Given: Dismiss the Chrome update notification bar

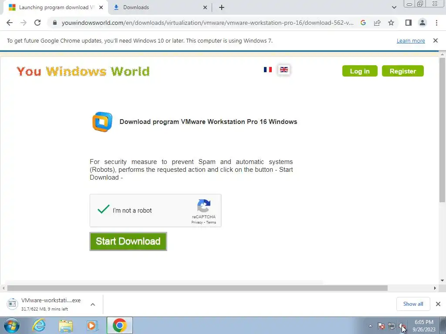Looking at the screenshot, I should coord(435,40).
